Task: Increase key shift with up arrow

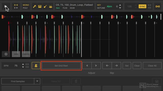Action: (120, 5)
